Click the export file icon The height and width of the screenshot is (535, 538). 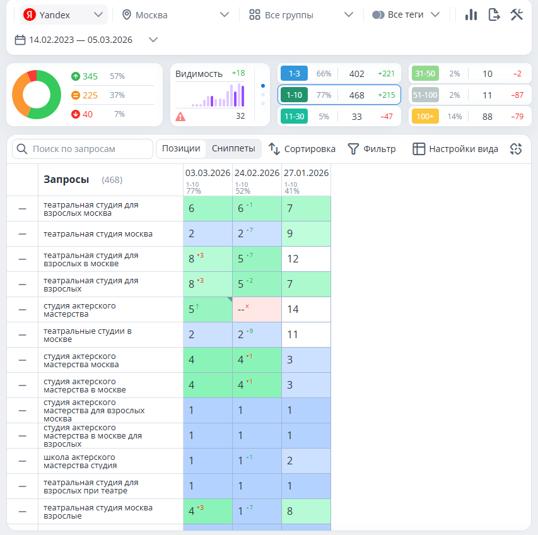[x=494, y=15]
